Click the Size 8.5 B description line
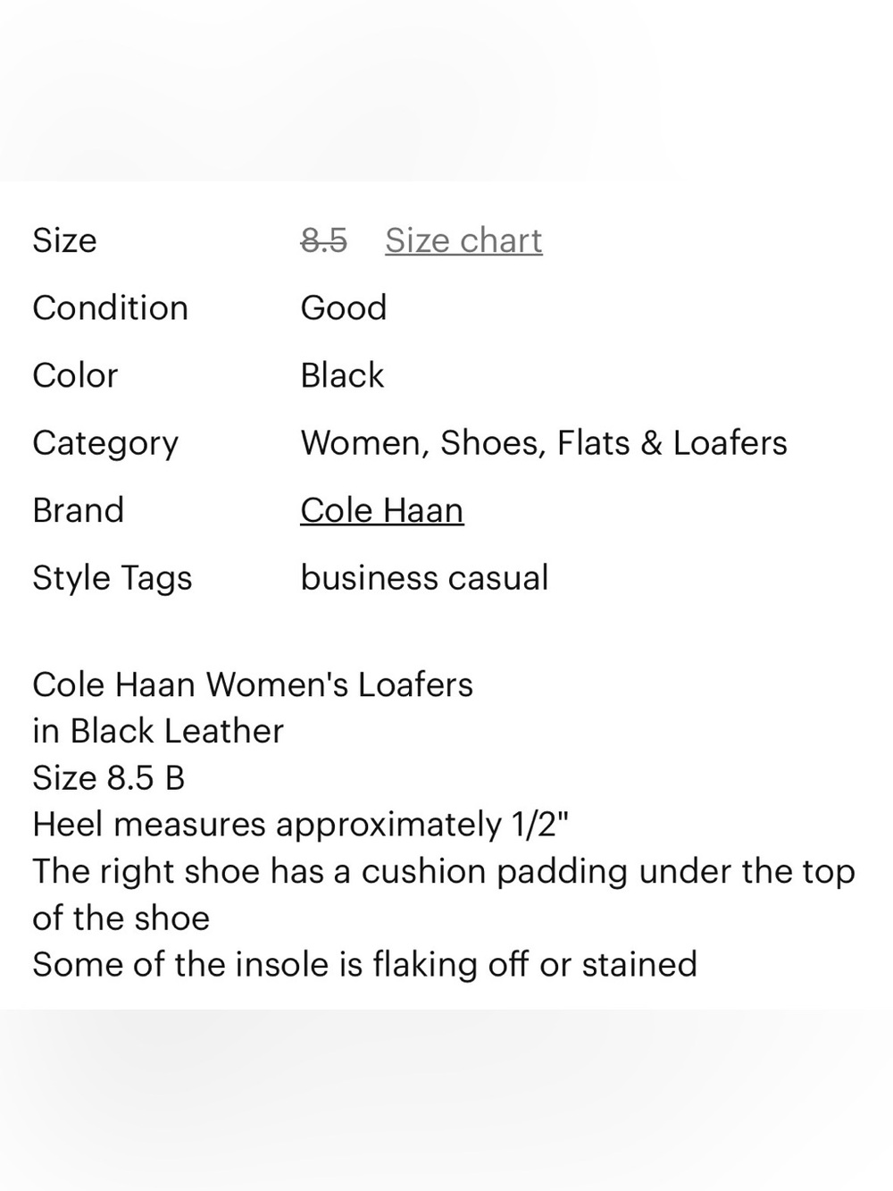 coord(109,778)
